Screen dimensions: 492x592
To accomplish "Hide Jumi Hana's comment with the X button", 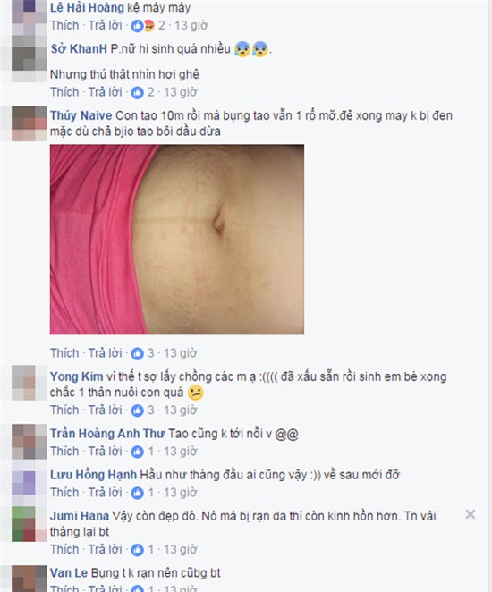I will tap(471, 514).
